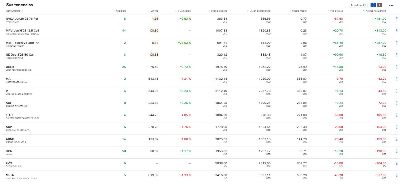Click MRVI position value 44
This screenshot has height=187, width=402.
[124, 31]
